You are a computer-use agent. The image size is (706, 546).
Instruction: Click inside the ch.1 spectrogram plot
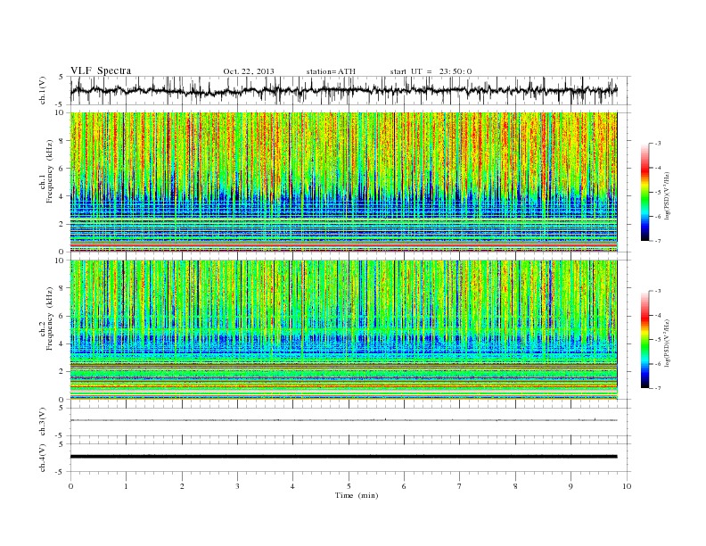tap(343, 182)
